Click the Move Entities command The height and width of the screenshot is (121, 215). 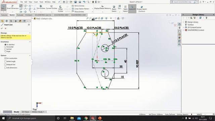(78, 12)
